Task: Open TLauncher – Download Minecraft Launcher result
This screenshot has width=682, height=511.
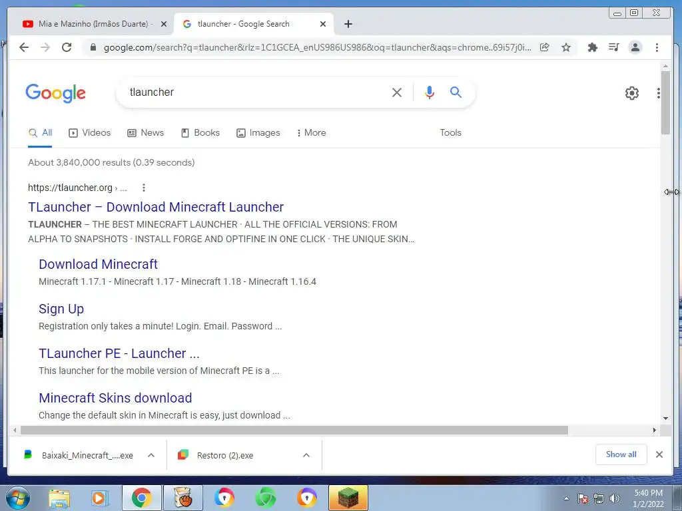Action: coord(156,208)
